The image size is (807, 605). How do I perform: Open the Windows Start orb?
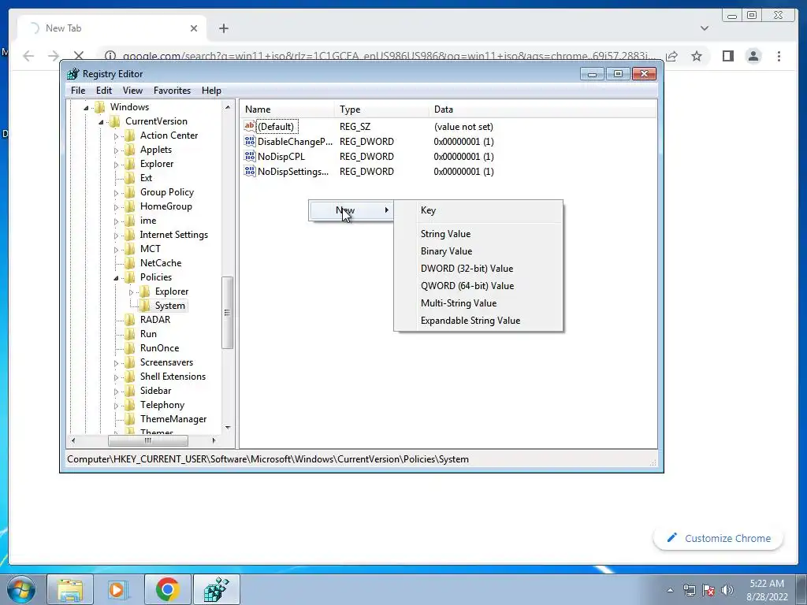21,589
